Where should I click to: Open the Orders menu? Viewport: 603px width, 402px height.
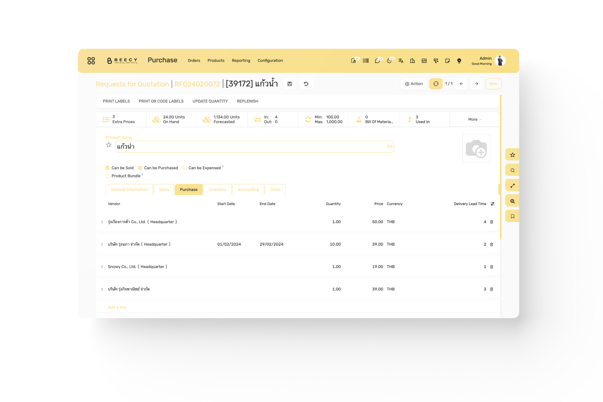pyautogui.click(x=194, y=61)
